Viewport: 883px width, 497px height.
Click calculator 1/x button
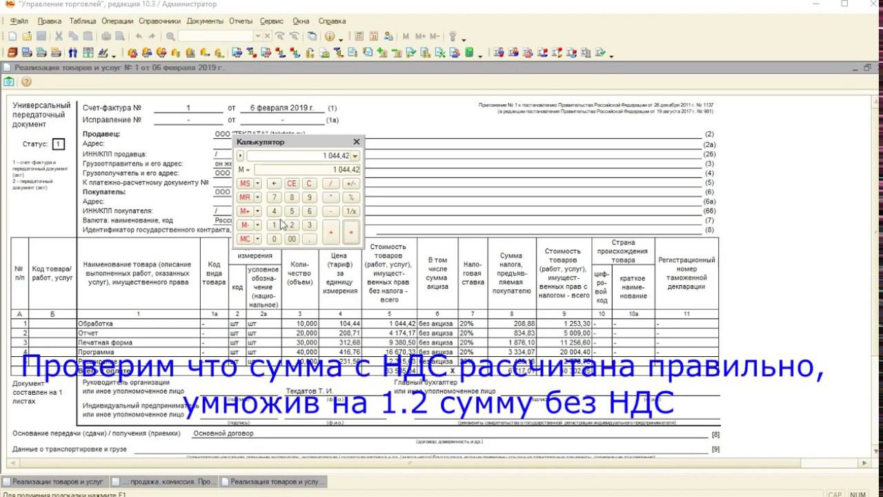tap(351, 211)
